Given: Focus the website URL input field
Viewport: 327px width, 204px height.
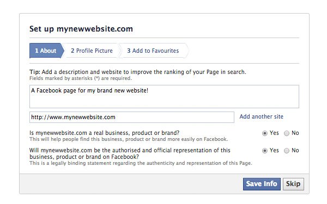Looking at the screenshot, I should click(x=131, y=117).
